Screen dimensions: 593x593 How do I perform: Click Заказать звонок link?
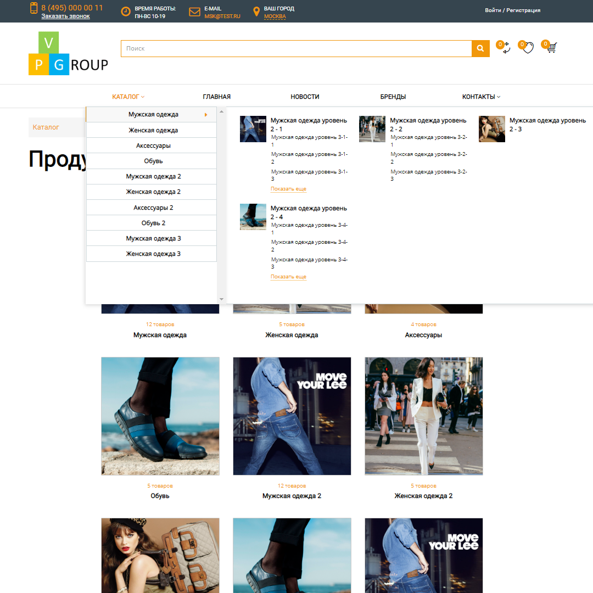click(x=65, y=16)
